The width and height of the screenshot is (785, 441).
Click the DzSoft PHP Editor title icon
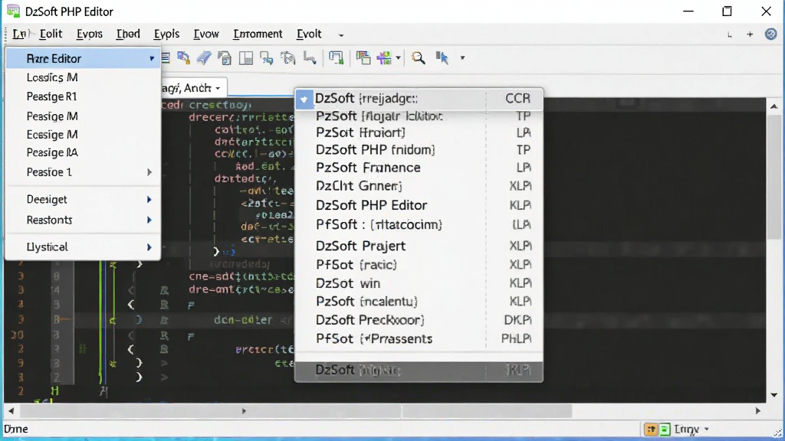click(x=14, y=11)
